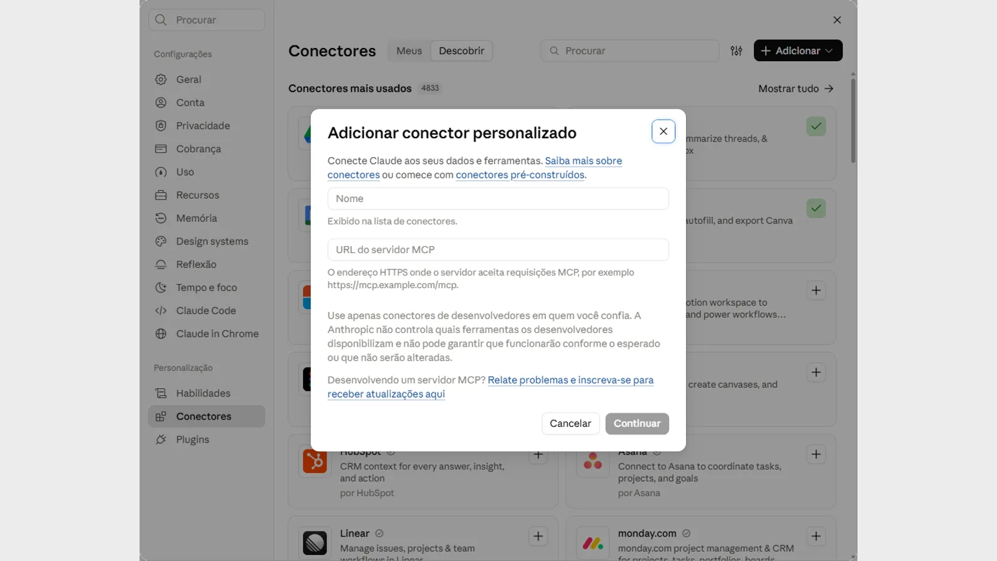997x561 pixels.
Task: Click the green check on summarize threads connector
Action: tap(816, 127)
